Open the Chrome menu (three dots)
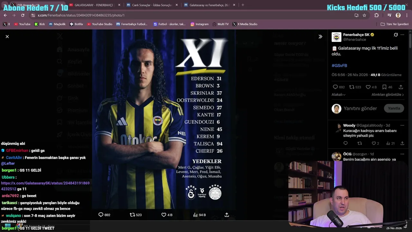This screenshot has height=232, width=412. [407, 15]
